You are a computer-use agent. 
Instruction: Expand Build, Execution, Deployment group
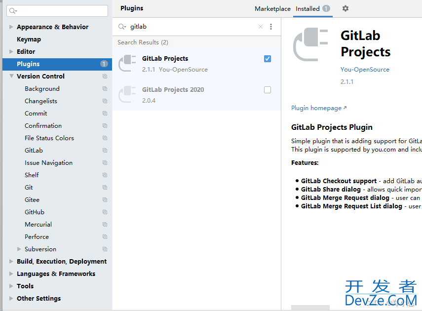coord(11,262)
